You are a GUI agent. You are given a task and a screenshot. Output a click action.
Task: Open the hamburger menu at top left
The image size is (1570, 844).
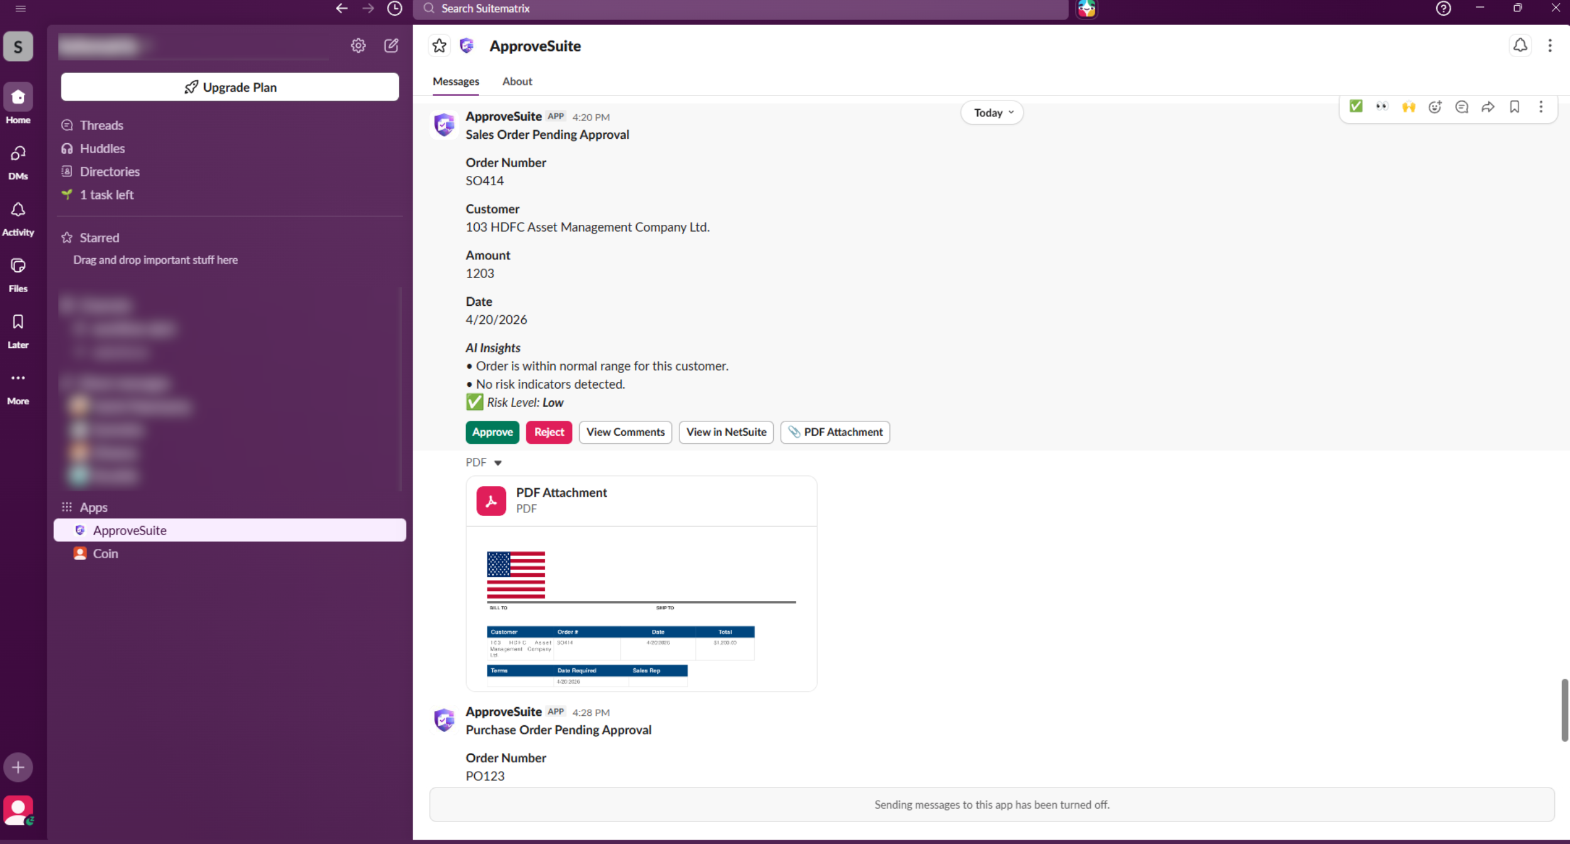20,9
